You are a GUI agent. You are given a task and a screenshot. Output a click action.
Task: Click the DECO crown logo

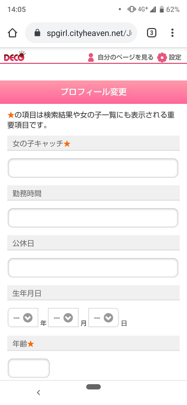[x=15, y=56]
